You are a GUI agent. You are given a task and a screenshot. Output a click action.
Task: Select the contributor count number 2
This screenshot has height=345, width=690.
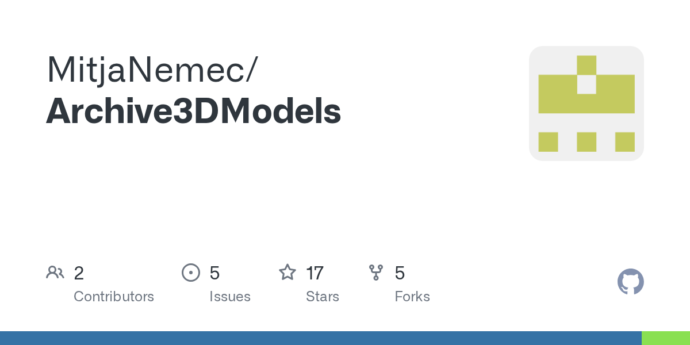coord(79,273)
